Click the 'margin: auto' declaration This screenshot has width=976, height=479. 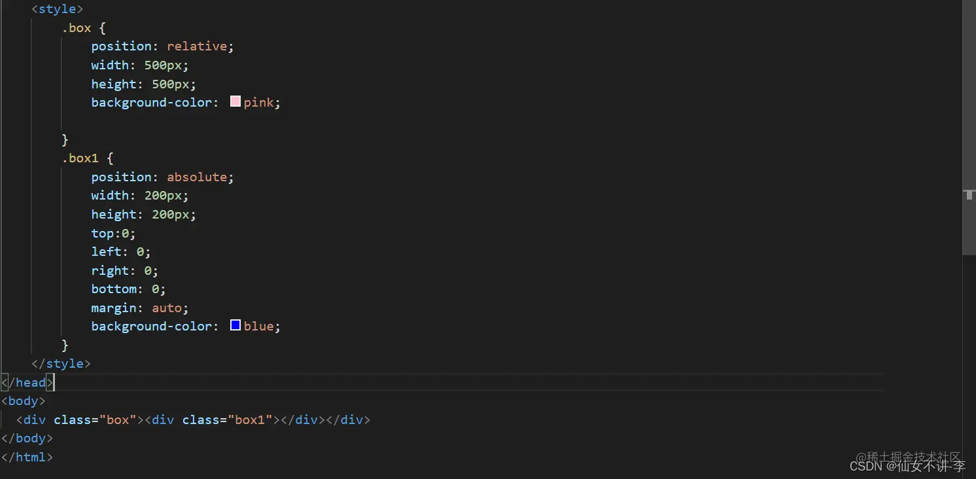pyautogui.click(x=139, y=308)
